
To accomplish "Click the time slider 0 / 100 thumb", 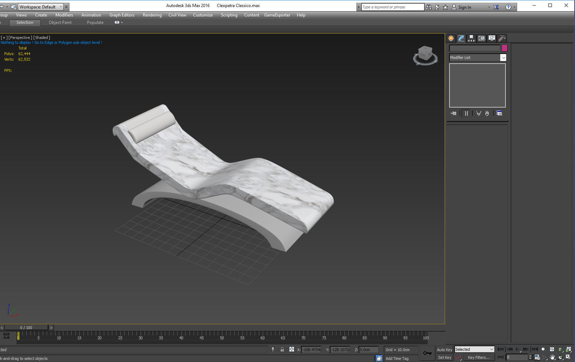I will (x=26, y=328).
